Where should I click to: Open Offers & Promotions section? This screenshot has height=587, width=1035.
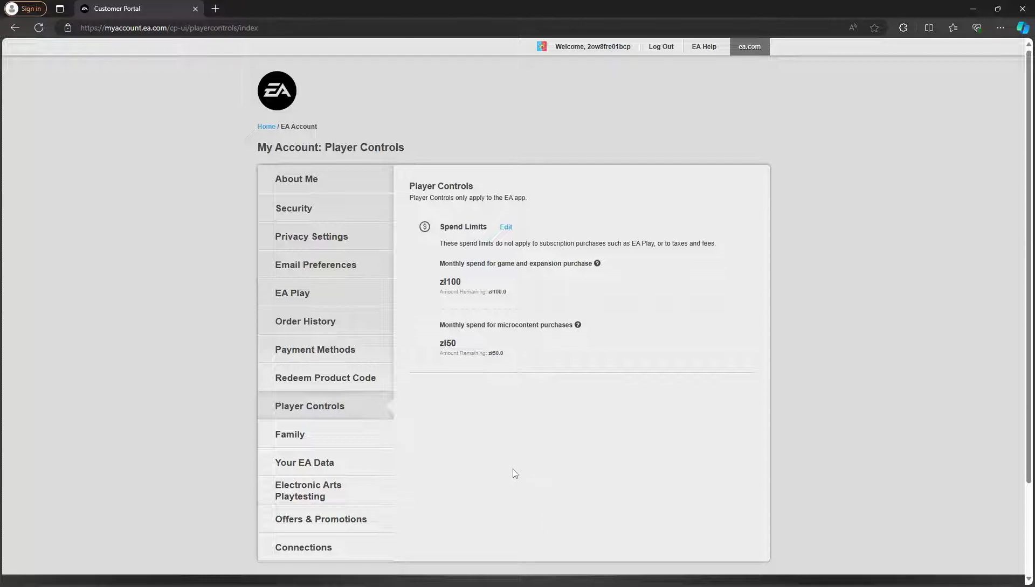(326, 519)
